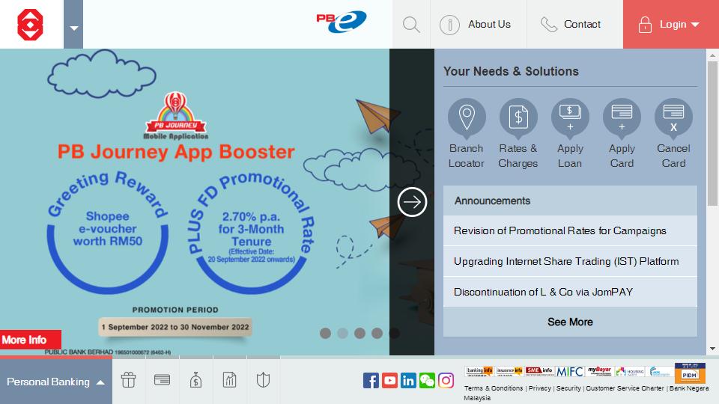
Task: Open the banking info logo
Action: (479, 370)
